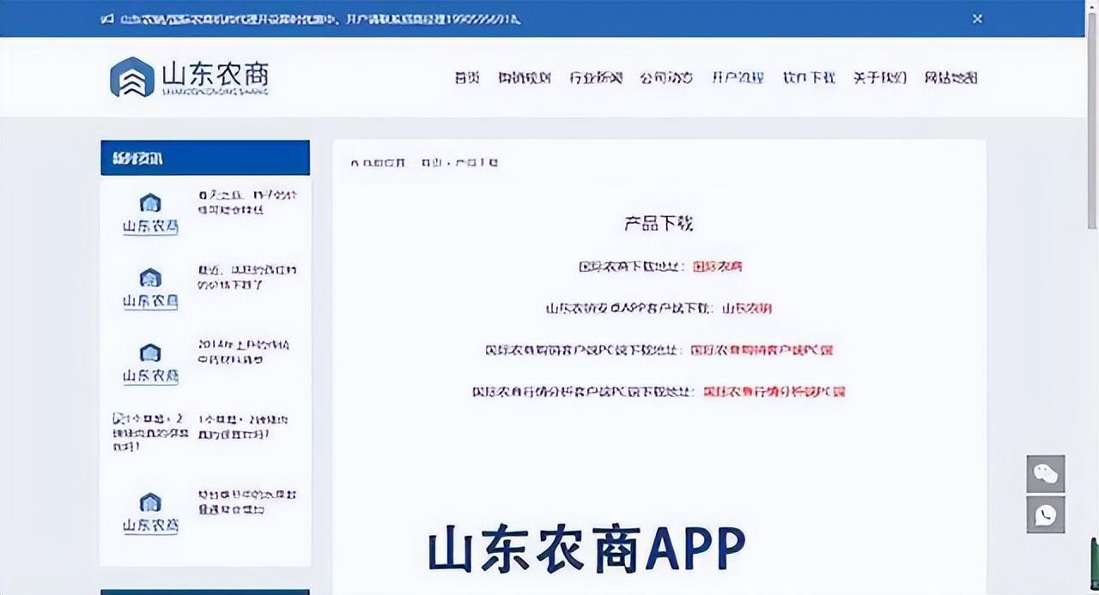The height and width of the screenshot is (595, 1099).
Task: Click the second sidebar news thumbnail logo
Action: click(150, 288)
